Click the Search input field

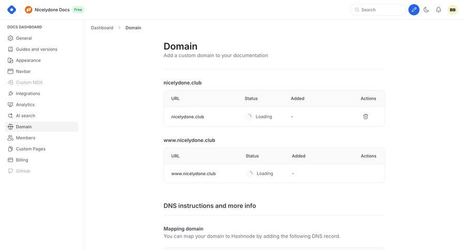click(378, 10)
